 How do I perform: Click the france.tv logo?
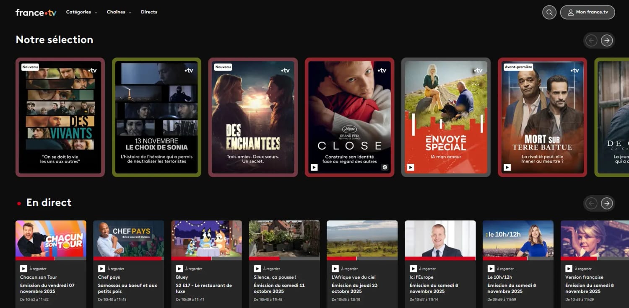pos(36,12)
